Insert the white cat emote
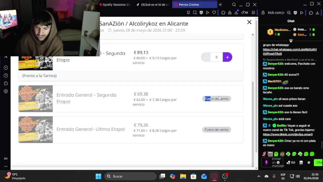This screenshot has width=323, height=182. coord(270,154)
